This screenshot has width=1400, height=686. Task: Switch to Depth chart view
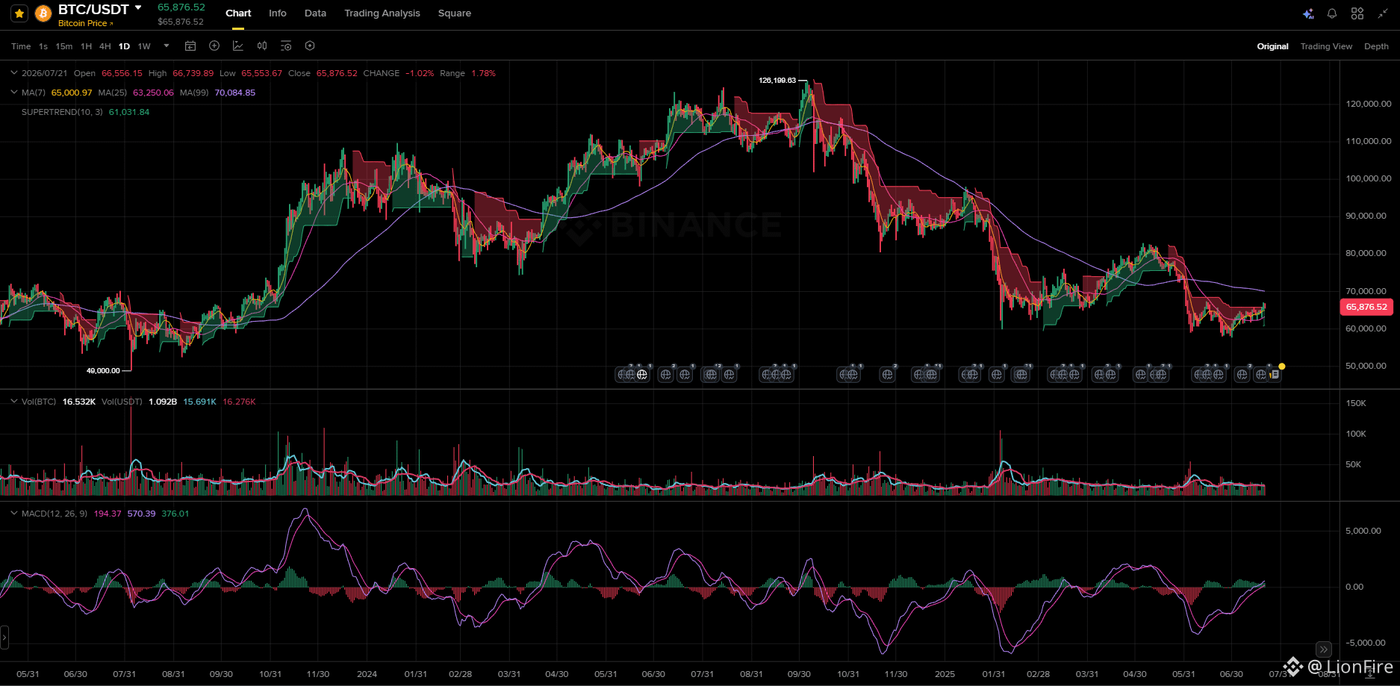coord(1376,46)
